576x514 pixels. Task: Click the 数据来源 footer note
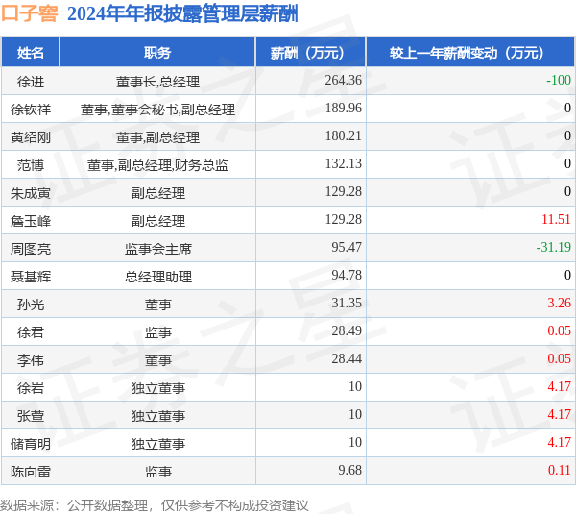[155, 505]
